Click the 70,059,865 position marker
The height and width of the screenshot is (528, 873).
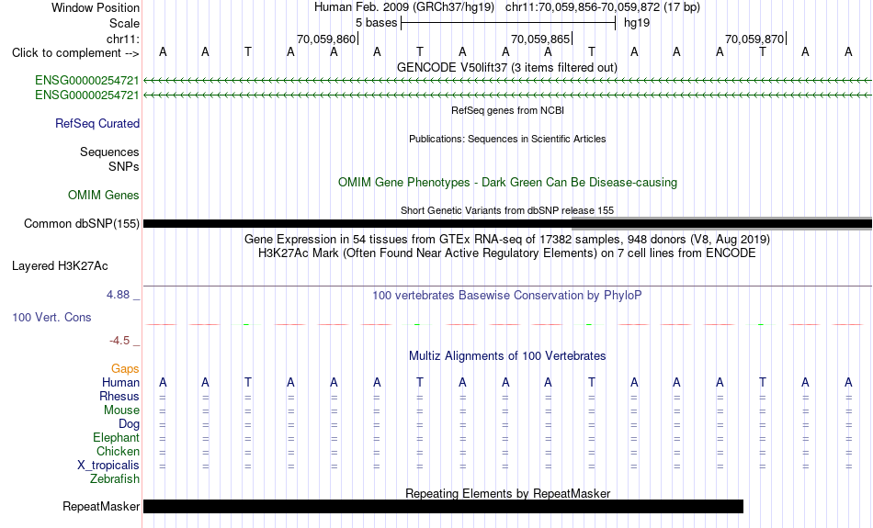click(x=540, y=39)
